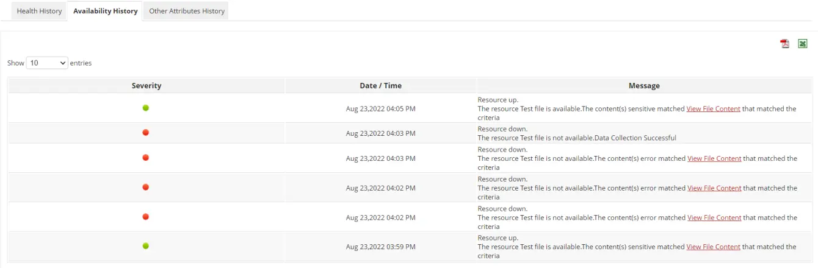This screenshot has height=268, width=818.
Task: Export the table to Excel
Action: 803,44
